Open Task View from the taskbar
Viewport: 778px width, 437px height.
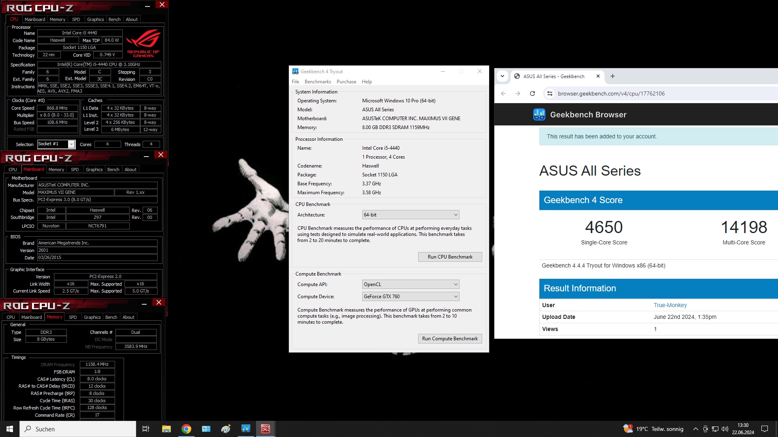point(146,429)
